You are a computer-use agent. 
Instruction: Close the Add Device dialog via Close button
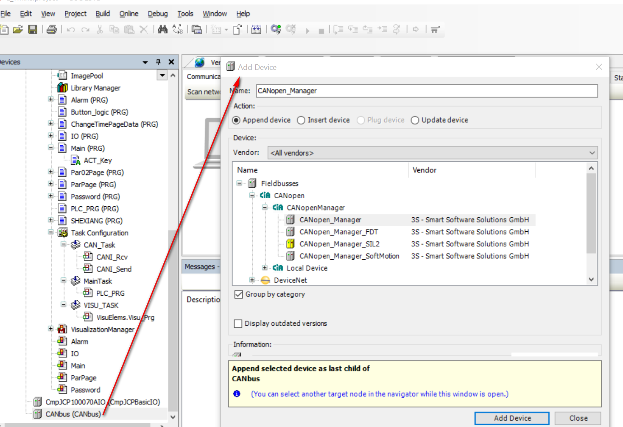pyautogui.click(x=578, y=418)
